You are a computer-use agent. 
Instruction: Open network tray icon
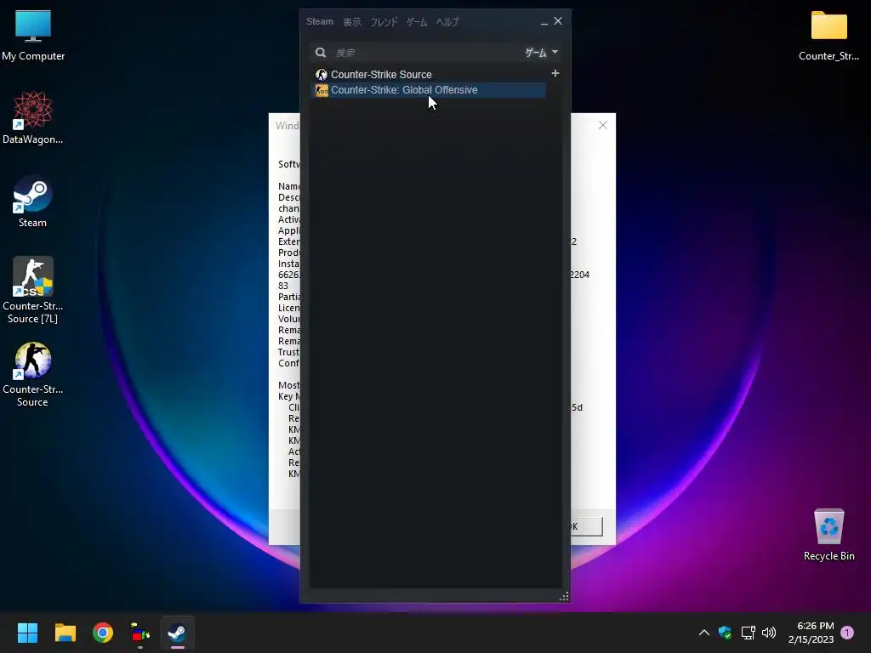coord(748,633)
